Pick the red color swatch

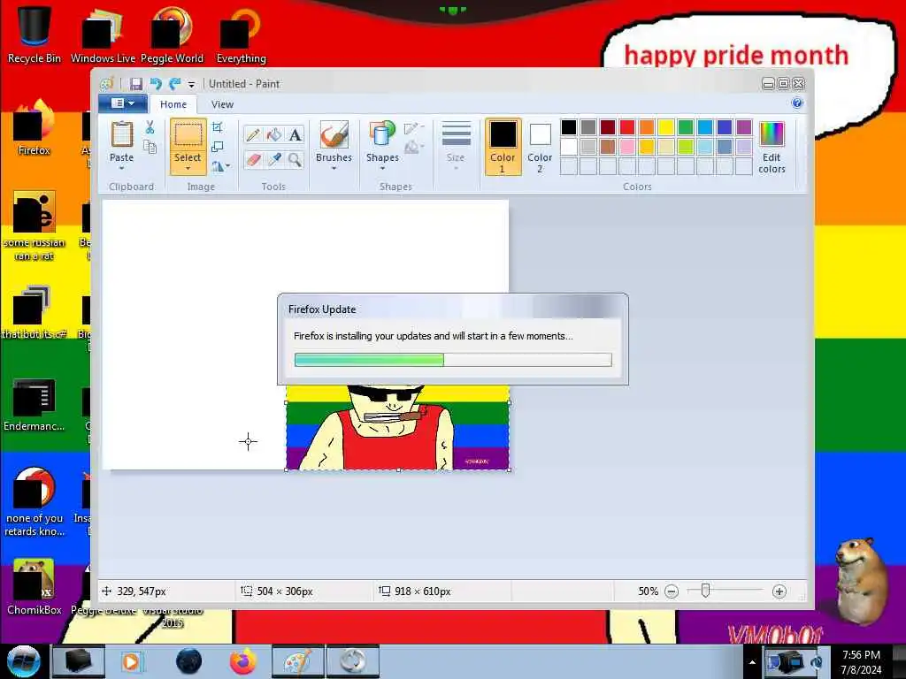[x=627, y=127]
